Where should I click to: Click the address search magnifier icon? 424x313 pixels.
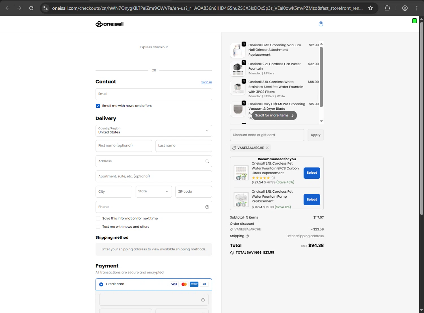point(207,161)
